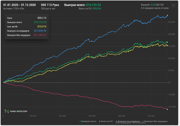Toggle the blue 'Выиграл на шоудауне' legend series
The width and height of the screenshot is (180, 126).
(x=128, y=121)
